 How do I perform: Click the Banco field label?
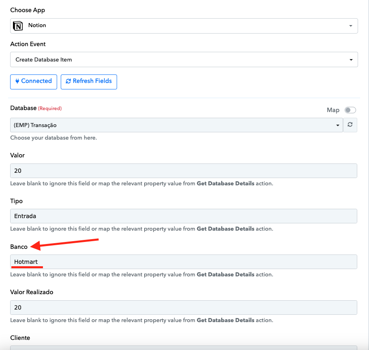click(x=19, y=247)
